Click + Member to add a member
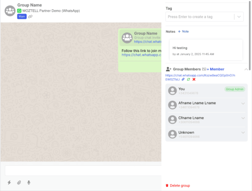Screen dimensions: 252x191 tap(216, 69)
